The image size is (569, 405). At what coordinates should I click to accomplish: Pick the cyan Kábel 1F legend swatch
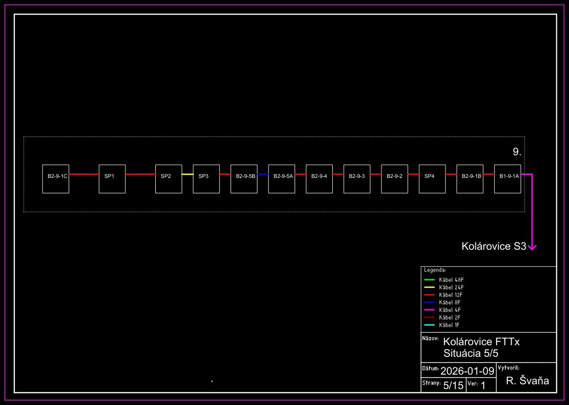(430, 325)
